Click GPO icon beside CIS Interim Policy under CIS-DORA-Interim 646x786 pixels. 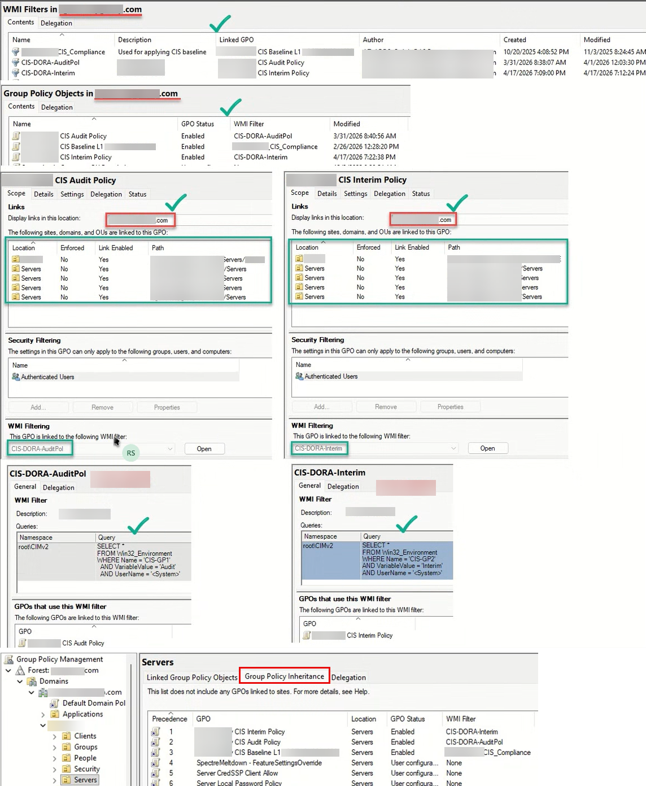(307, 635)
